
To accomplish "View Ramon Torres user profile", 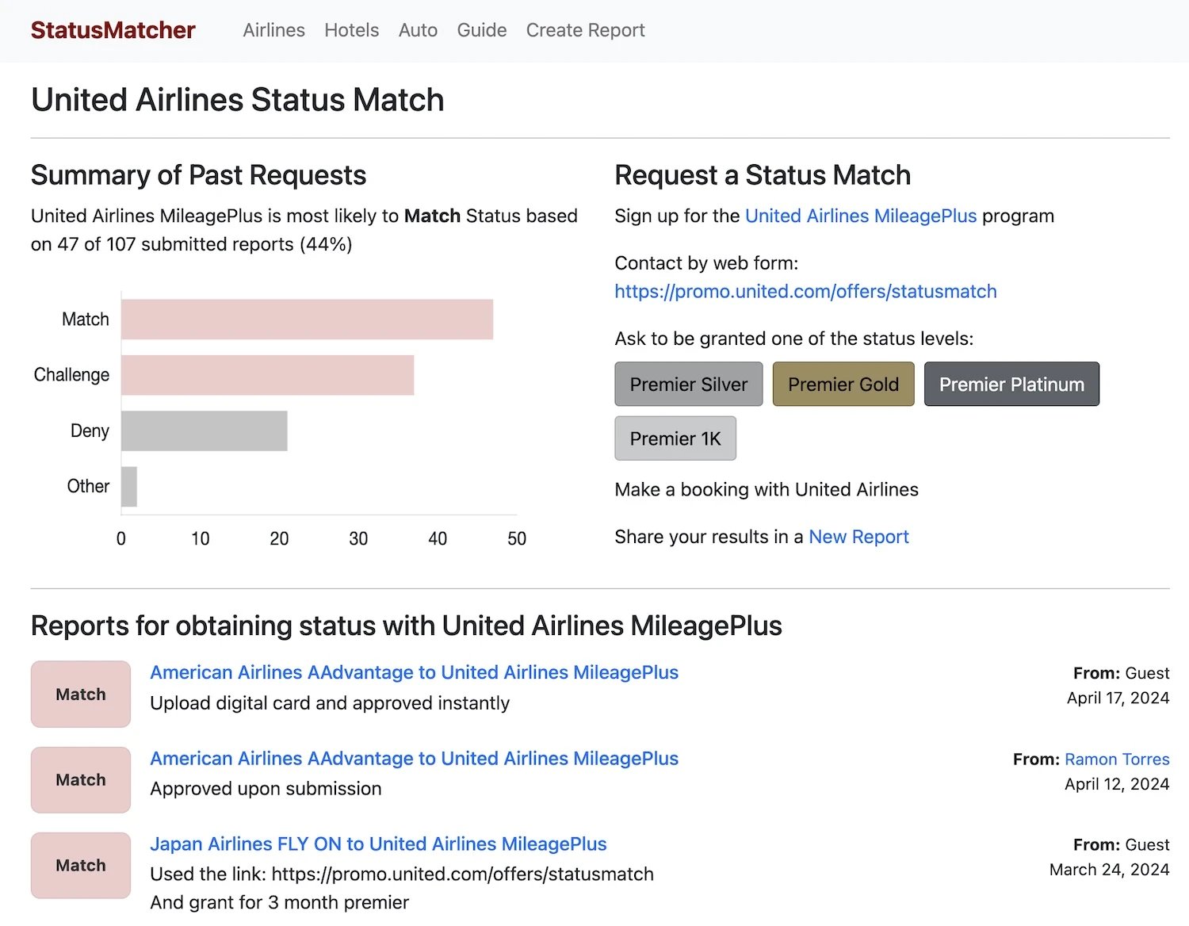I will [x=1117, y=760].
